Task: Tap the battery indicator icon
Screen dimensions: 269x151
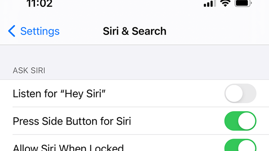Action: [x=243, y=3]
